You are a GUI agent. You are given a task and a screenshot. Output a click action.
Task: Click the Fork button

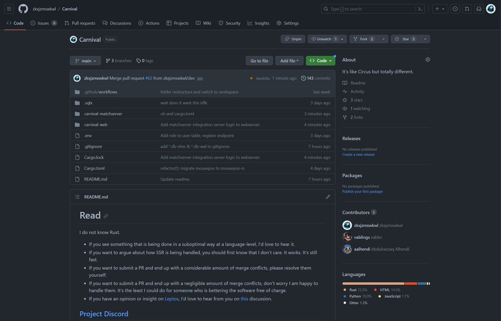pos(364,39)
